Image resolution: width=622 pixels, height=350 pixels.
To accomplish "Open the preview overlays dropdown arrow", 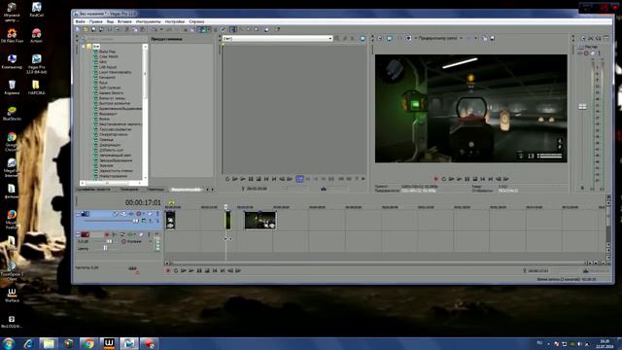I will coord(475,39).
